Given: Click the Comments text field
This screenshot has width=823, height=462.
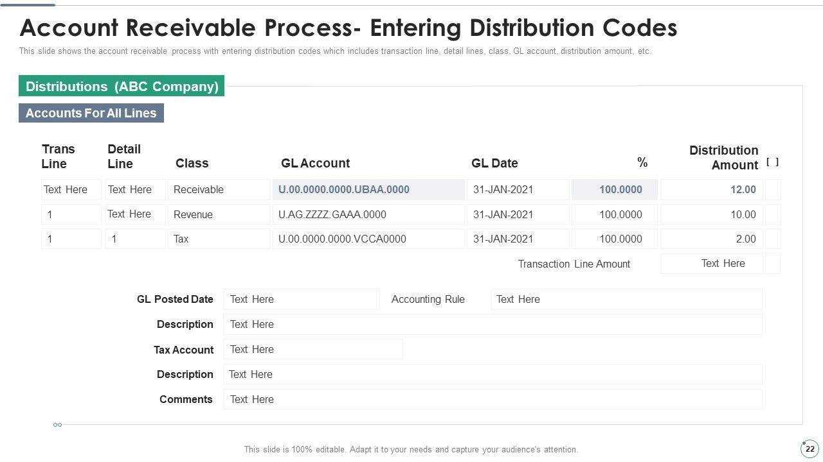Looking at the screenshot, I should 492,399.
